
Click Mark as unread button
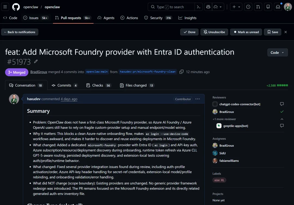point(246,32)
